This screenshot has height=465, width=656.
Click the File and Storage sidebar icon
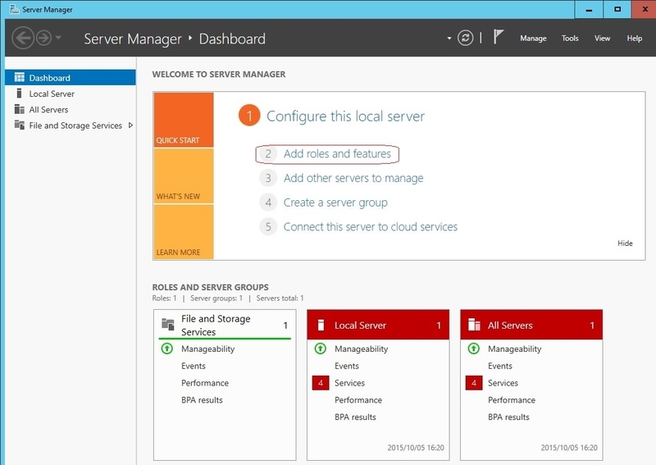coord(19,125)
